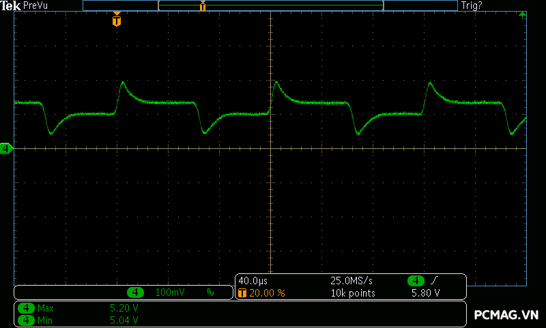The image size is (546, 328).
Task: Click the PreVu acquisition status label
Action: click(36, 5)
